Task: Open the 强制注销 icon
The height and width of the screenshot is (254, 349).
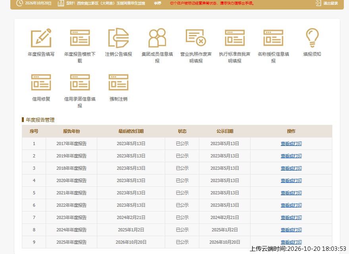Action: (118, 82)
